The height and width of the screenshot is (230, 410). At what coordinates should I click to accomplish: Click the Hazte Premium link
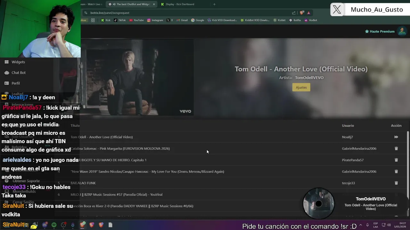click(x=380, y=31)
